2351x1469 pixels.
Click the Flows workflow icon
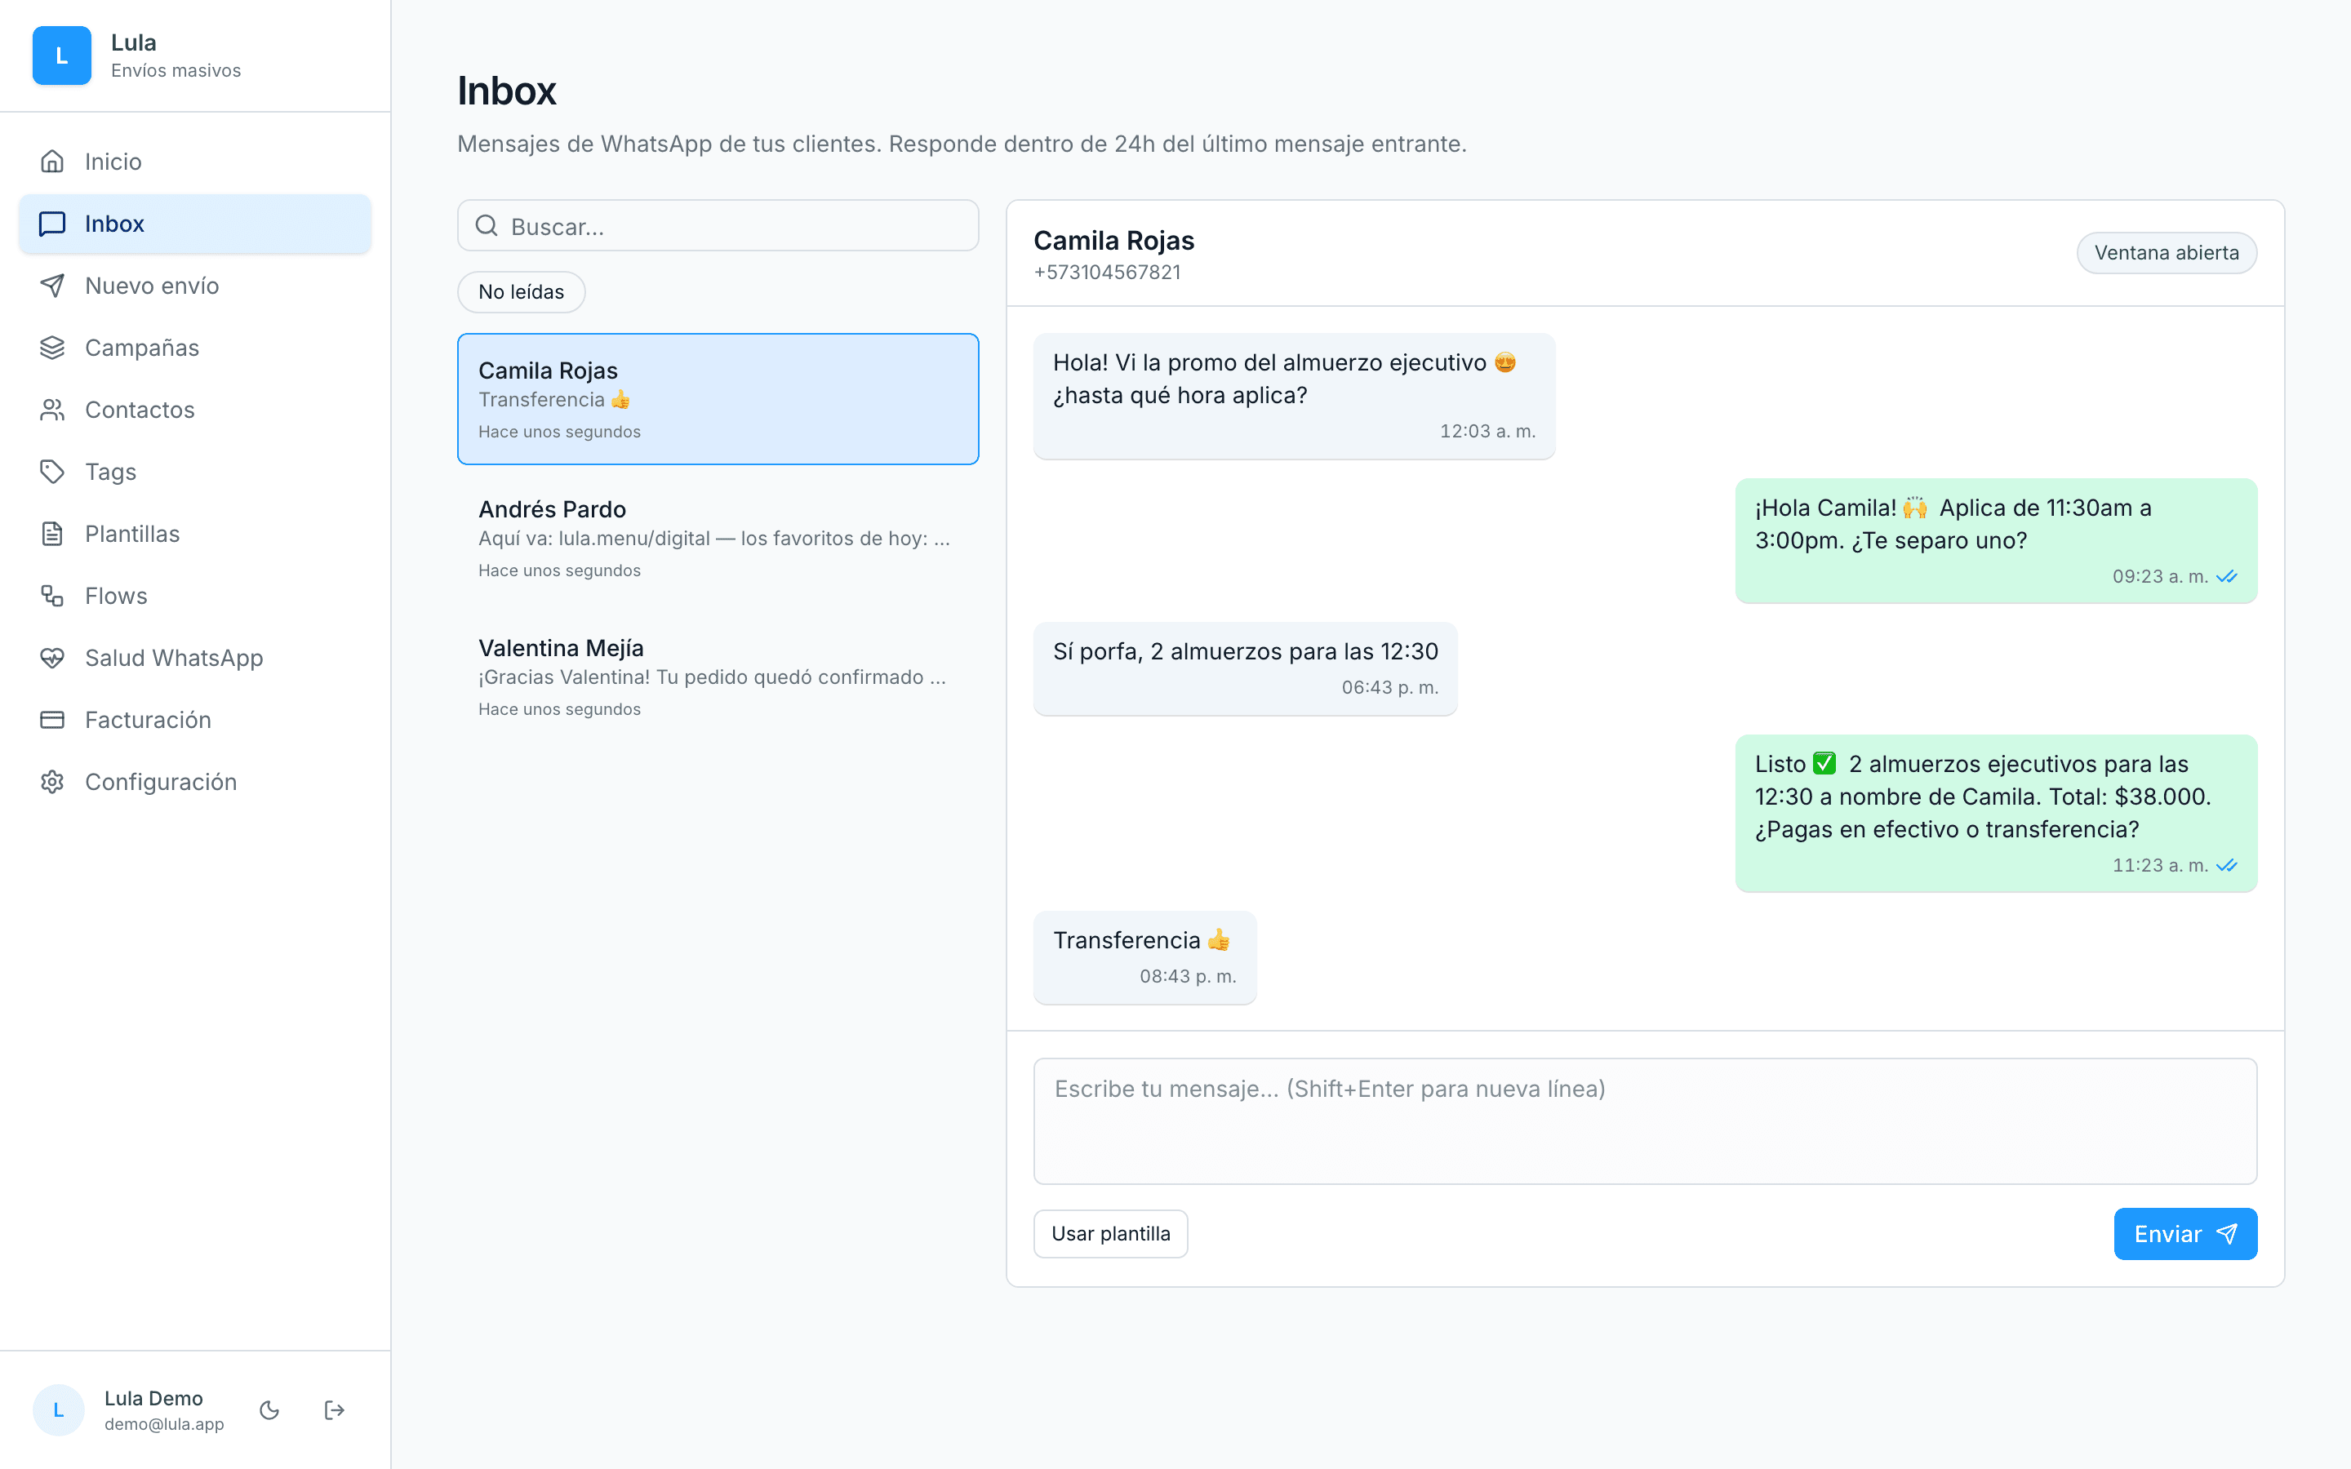click(x=52, y=596)
